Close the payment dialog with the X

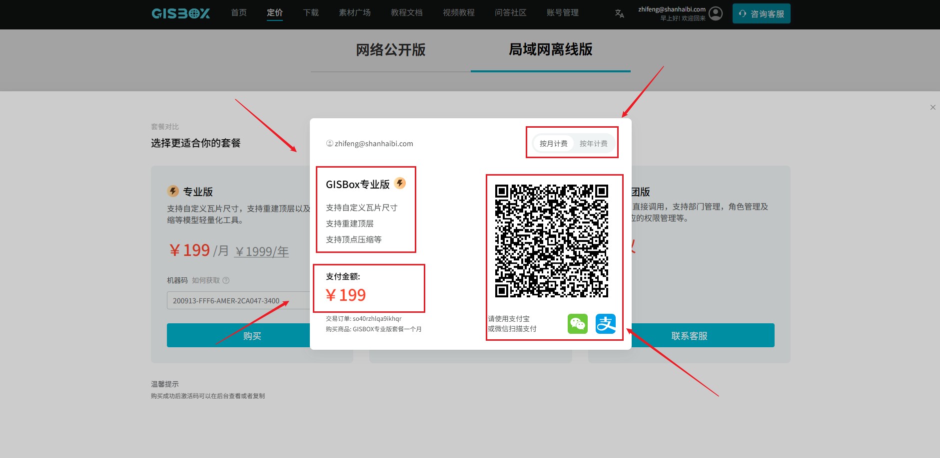pyautogui.click(x=933, y=107)
